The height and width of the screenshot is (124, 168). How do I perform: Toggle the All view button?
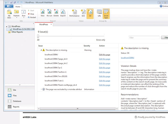point(90,14)
